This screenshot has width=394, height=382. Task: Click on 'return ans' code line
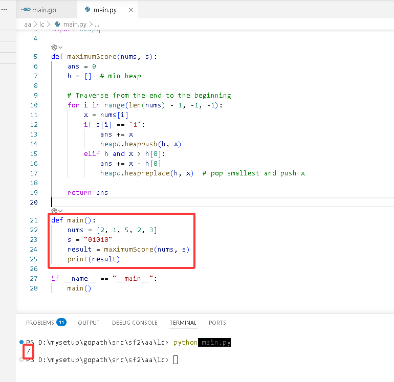point(87,193)
